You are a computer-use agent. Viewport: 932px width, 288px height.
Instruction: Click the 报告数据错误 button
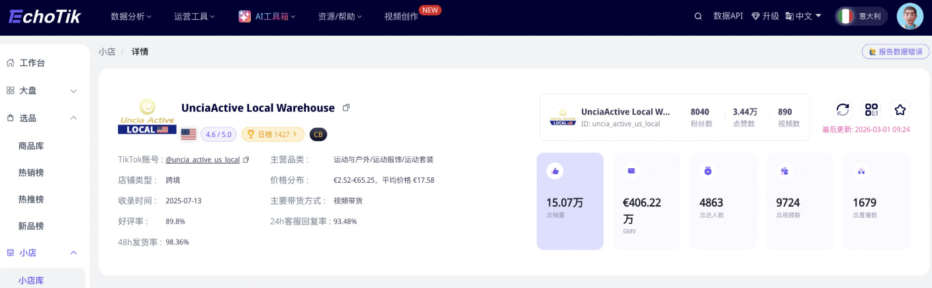[x=896, y=52]
